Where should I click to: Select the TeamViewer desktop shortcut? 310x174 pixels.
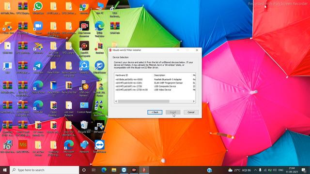pos(100,146)
